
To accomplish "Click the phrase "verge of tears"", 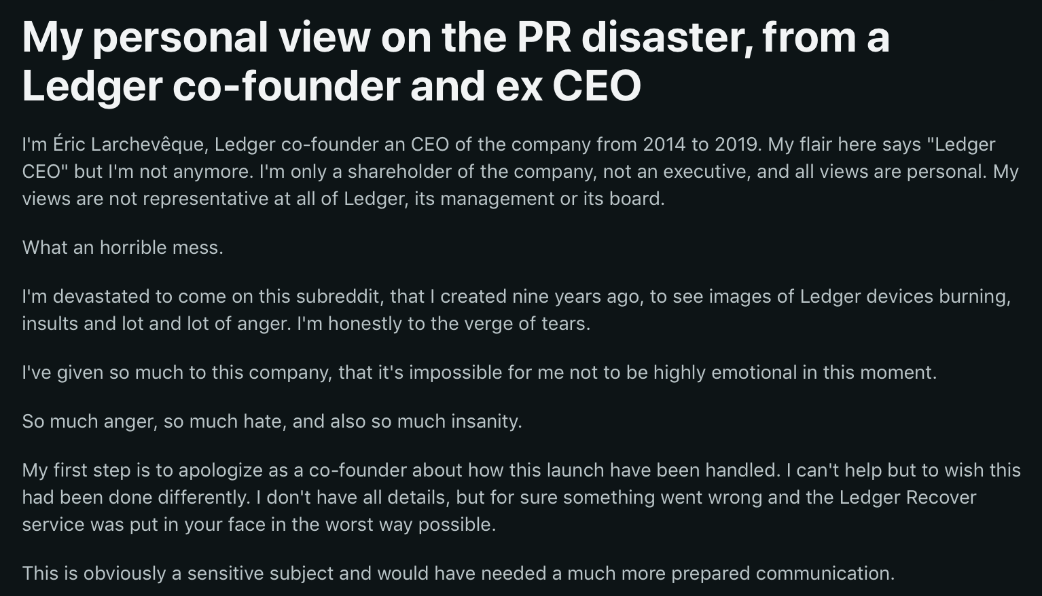I will point(525,324).
